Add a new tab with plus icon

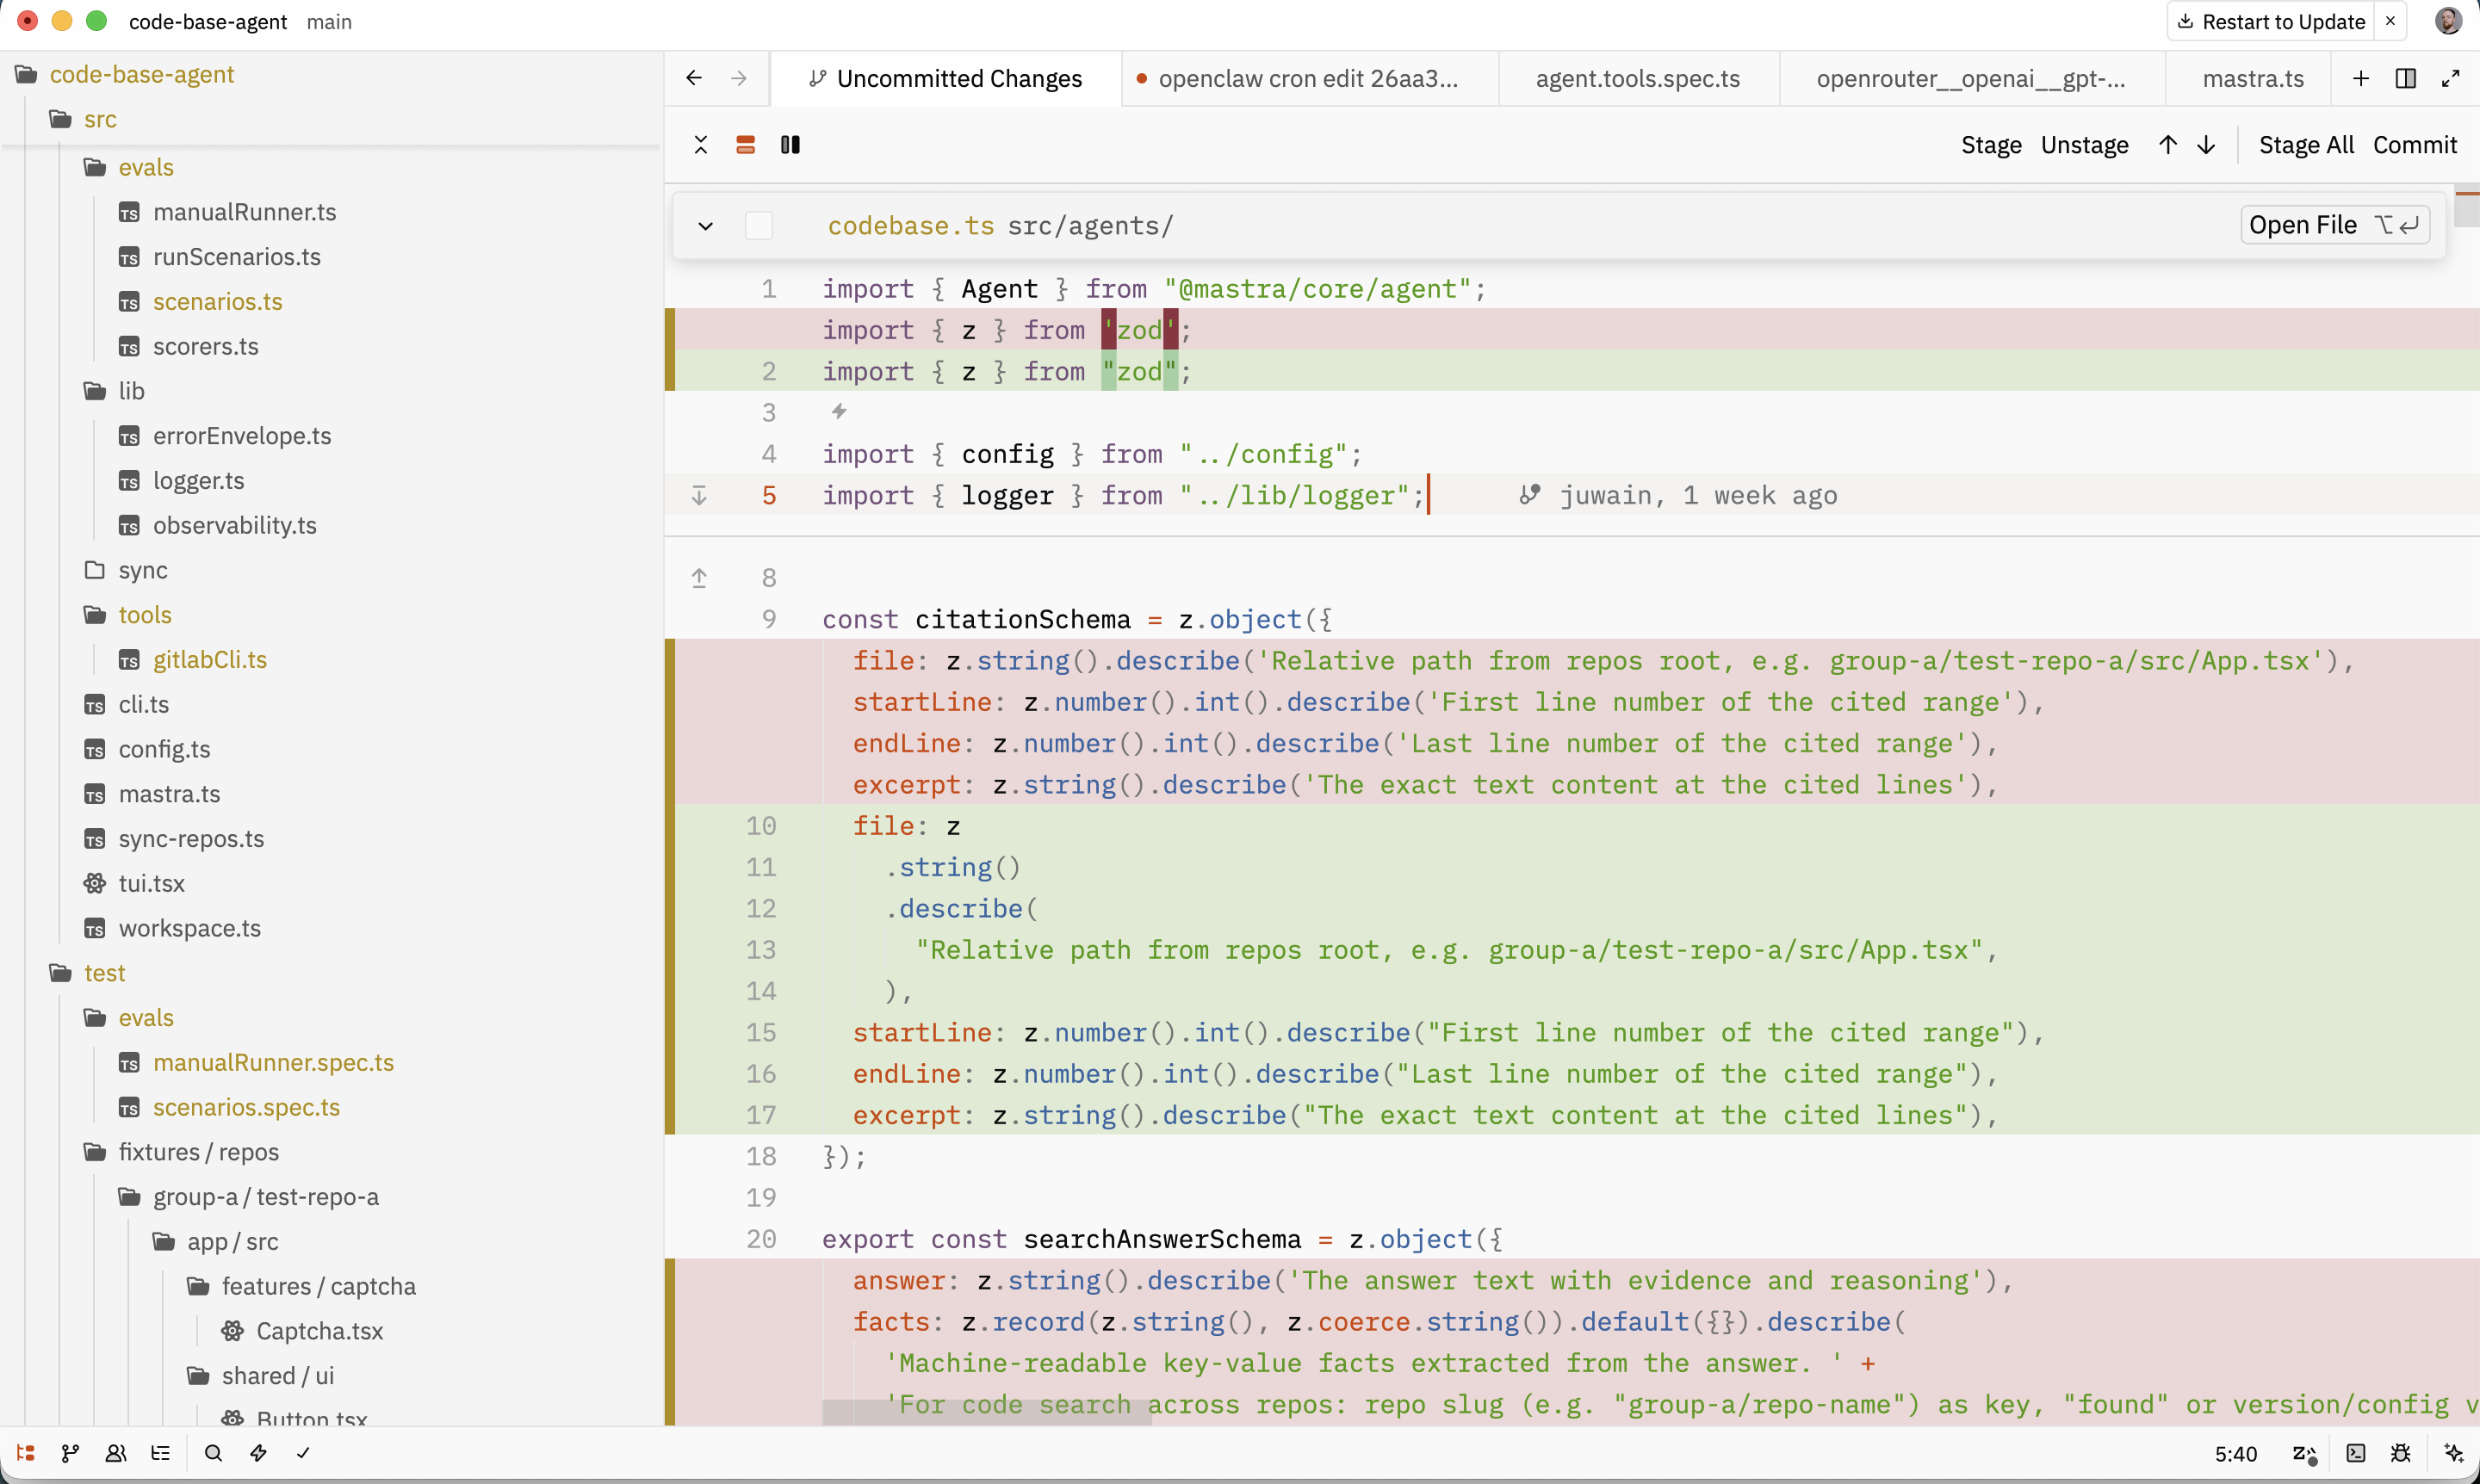[2361, 78]
